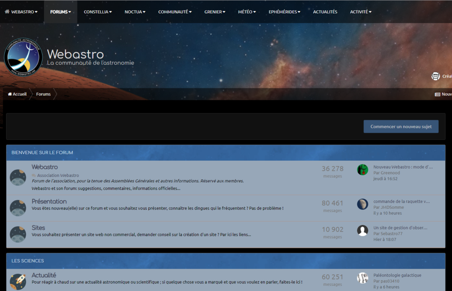
Task: Expand the NOCTUA menu
Action: click(135, 12)
